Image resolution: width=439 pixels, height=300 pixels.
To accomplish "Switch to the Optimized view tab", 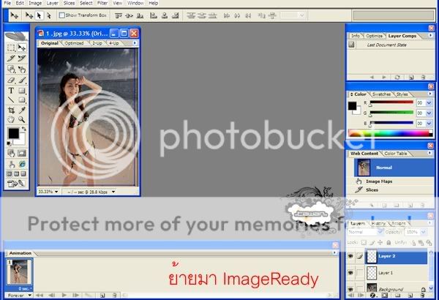I will (74, 43).
